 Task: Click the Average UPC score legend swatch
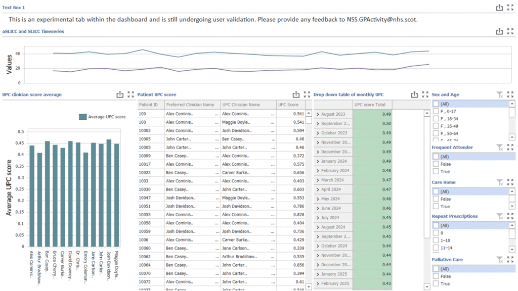click(x=82, y=117)
